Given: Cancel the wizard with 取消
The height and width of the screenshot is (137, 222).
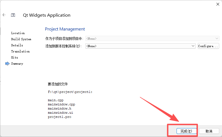Looking at the screenshot, I should 209,131.
